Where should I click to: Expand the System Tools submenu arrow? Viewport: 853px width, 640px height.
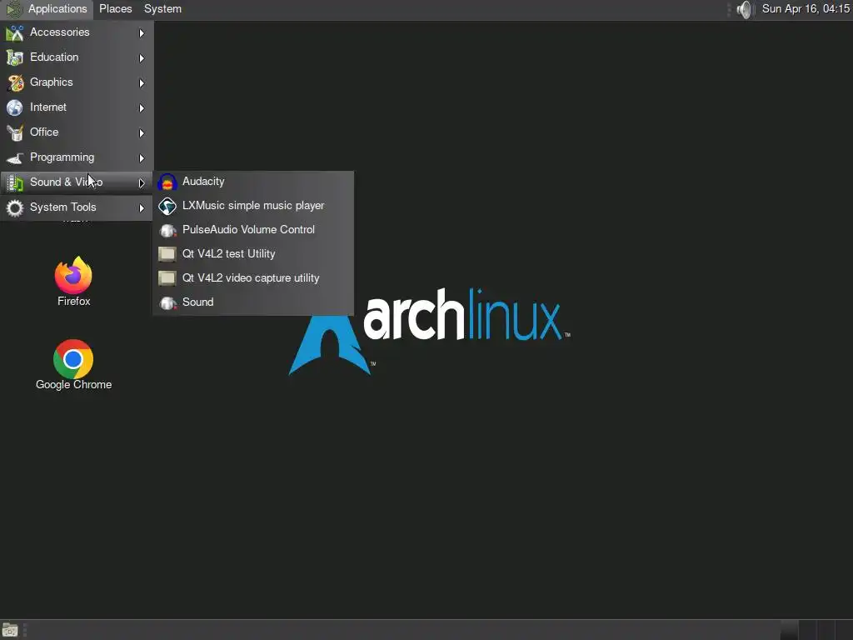pos(142,207)
